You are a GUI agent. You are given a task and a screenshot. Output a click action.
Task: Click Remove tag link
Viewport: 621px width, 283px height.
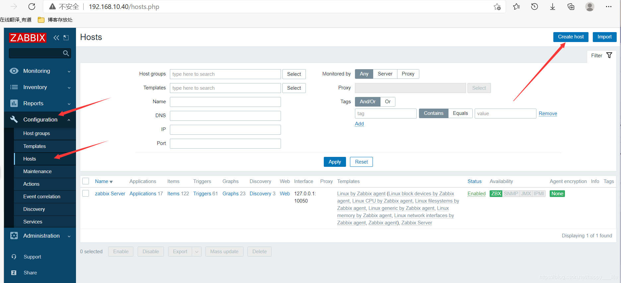tap(548, 114)
